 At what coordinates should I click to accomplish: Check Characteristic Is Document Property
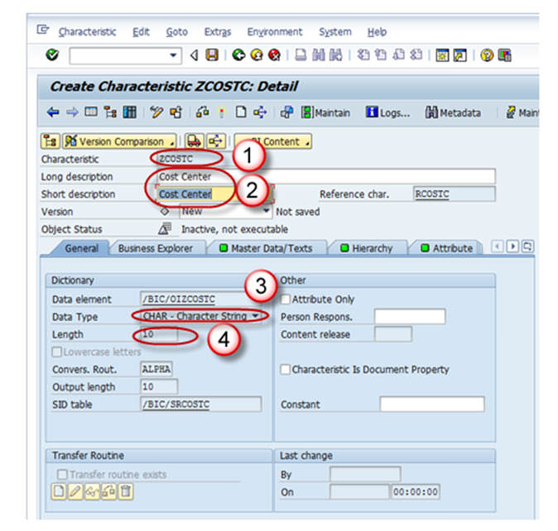(x=286, y=370)
